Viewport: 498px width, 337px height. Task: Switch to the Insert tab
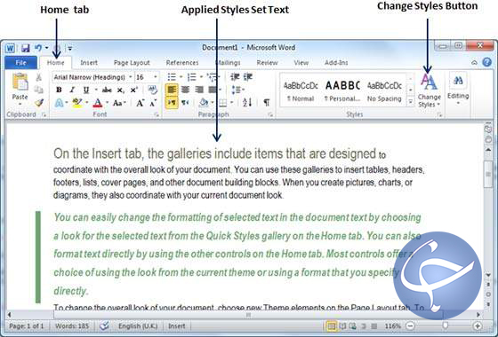pos(89,63)
